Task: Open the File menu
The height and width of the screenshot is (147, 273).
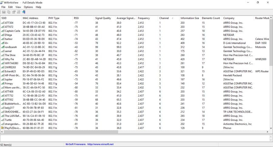Action: coord(3,7)
